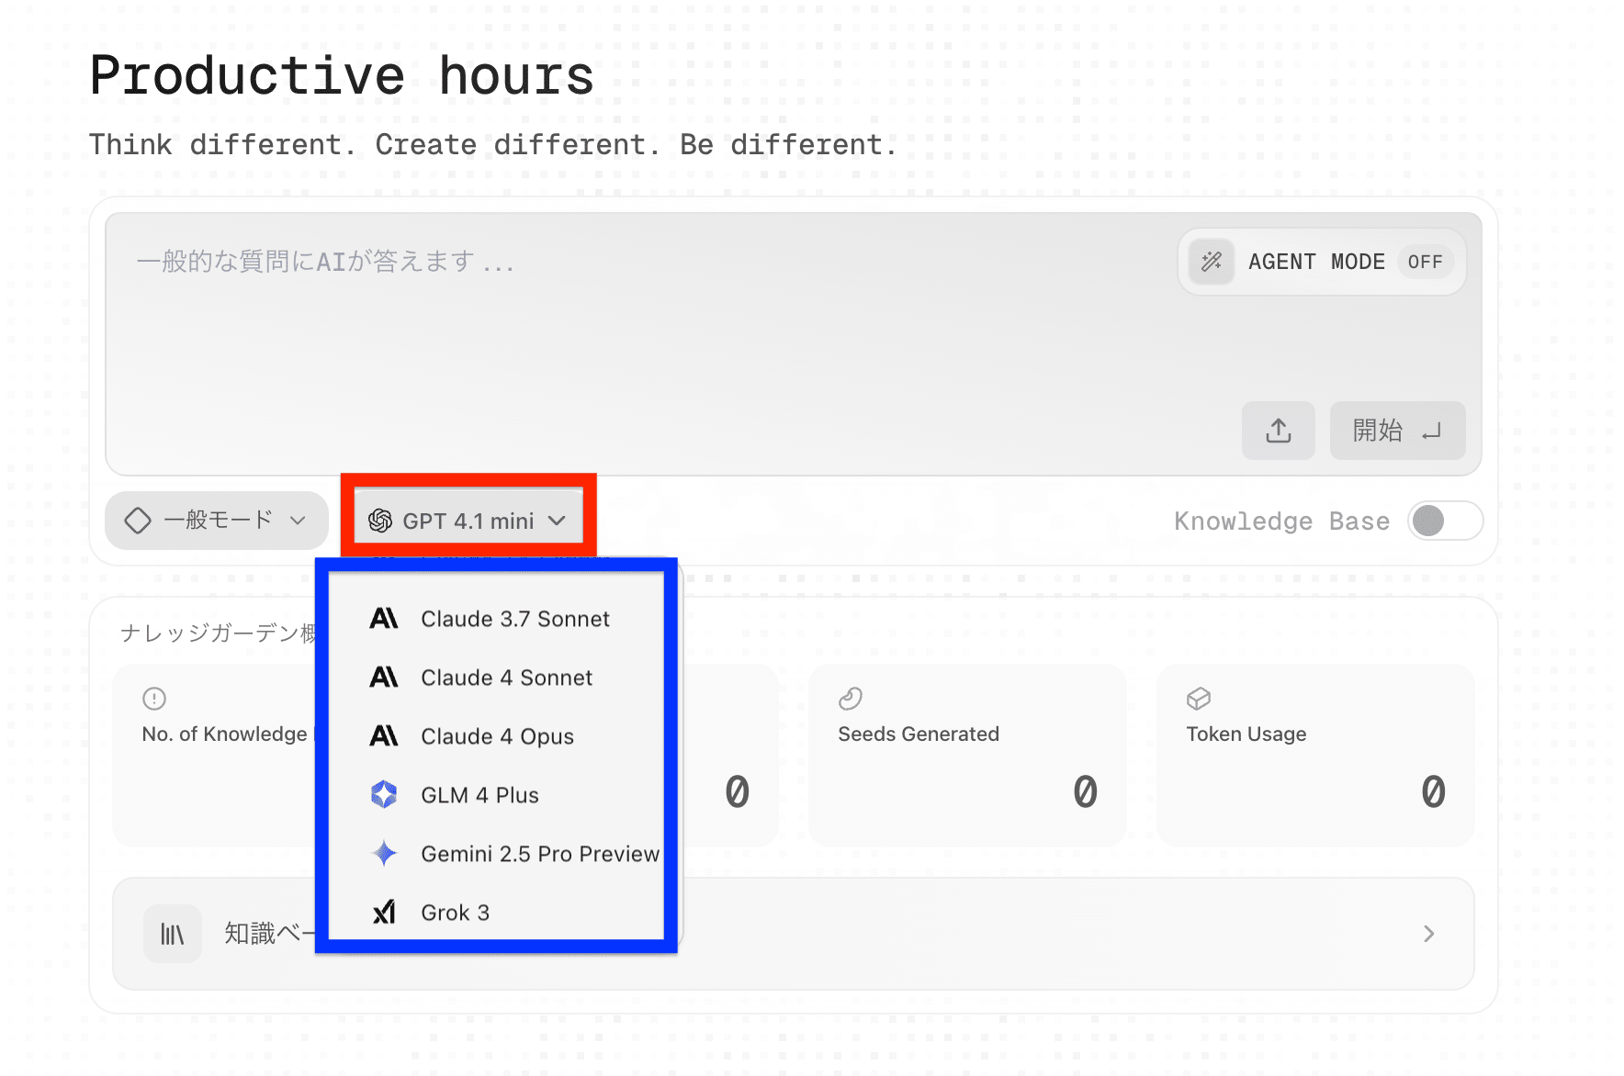Click the Knowledge Base label text

click(1282, 521)
